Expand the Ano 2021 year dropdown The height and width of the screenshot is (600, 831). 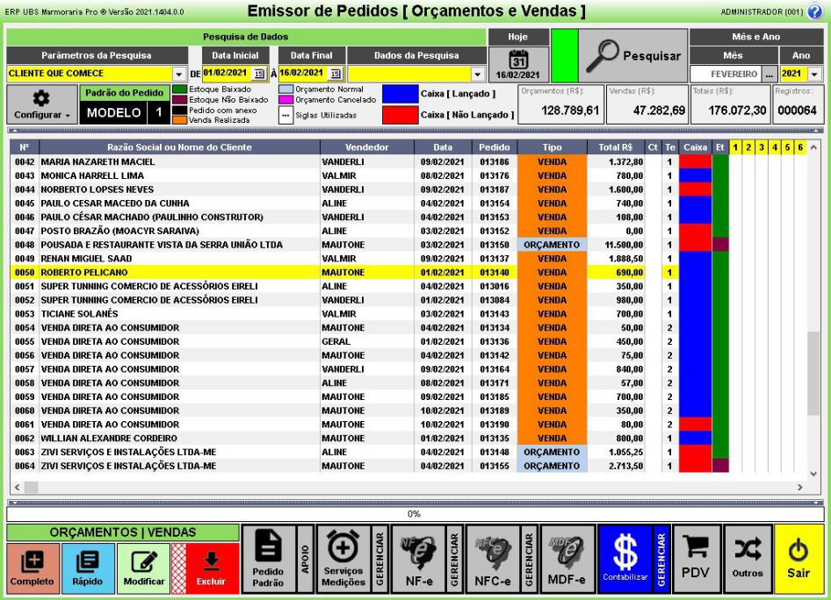813,75
